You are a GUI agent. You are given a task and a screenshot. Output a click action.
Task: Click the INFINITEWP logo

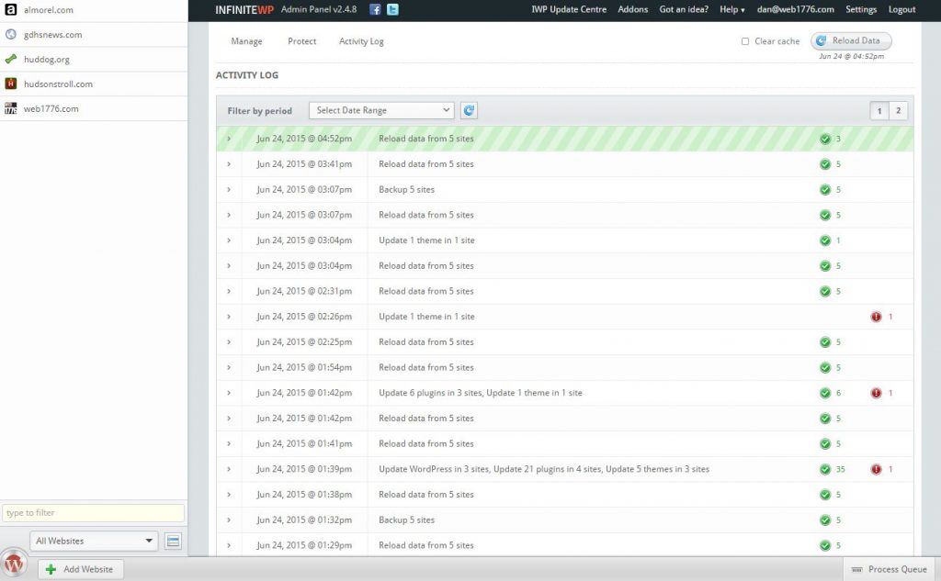(244, 9)
